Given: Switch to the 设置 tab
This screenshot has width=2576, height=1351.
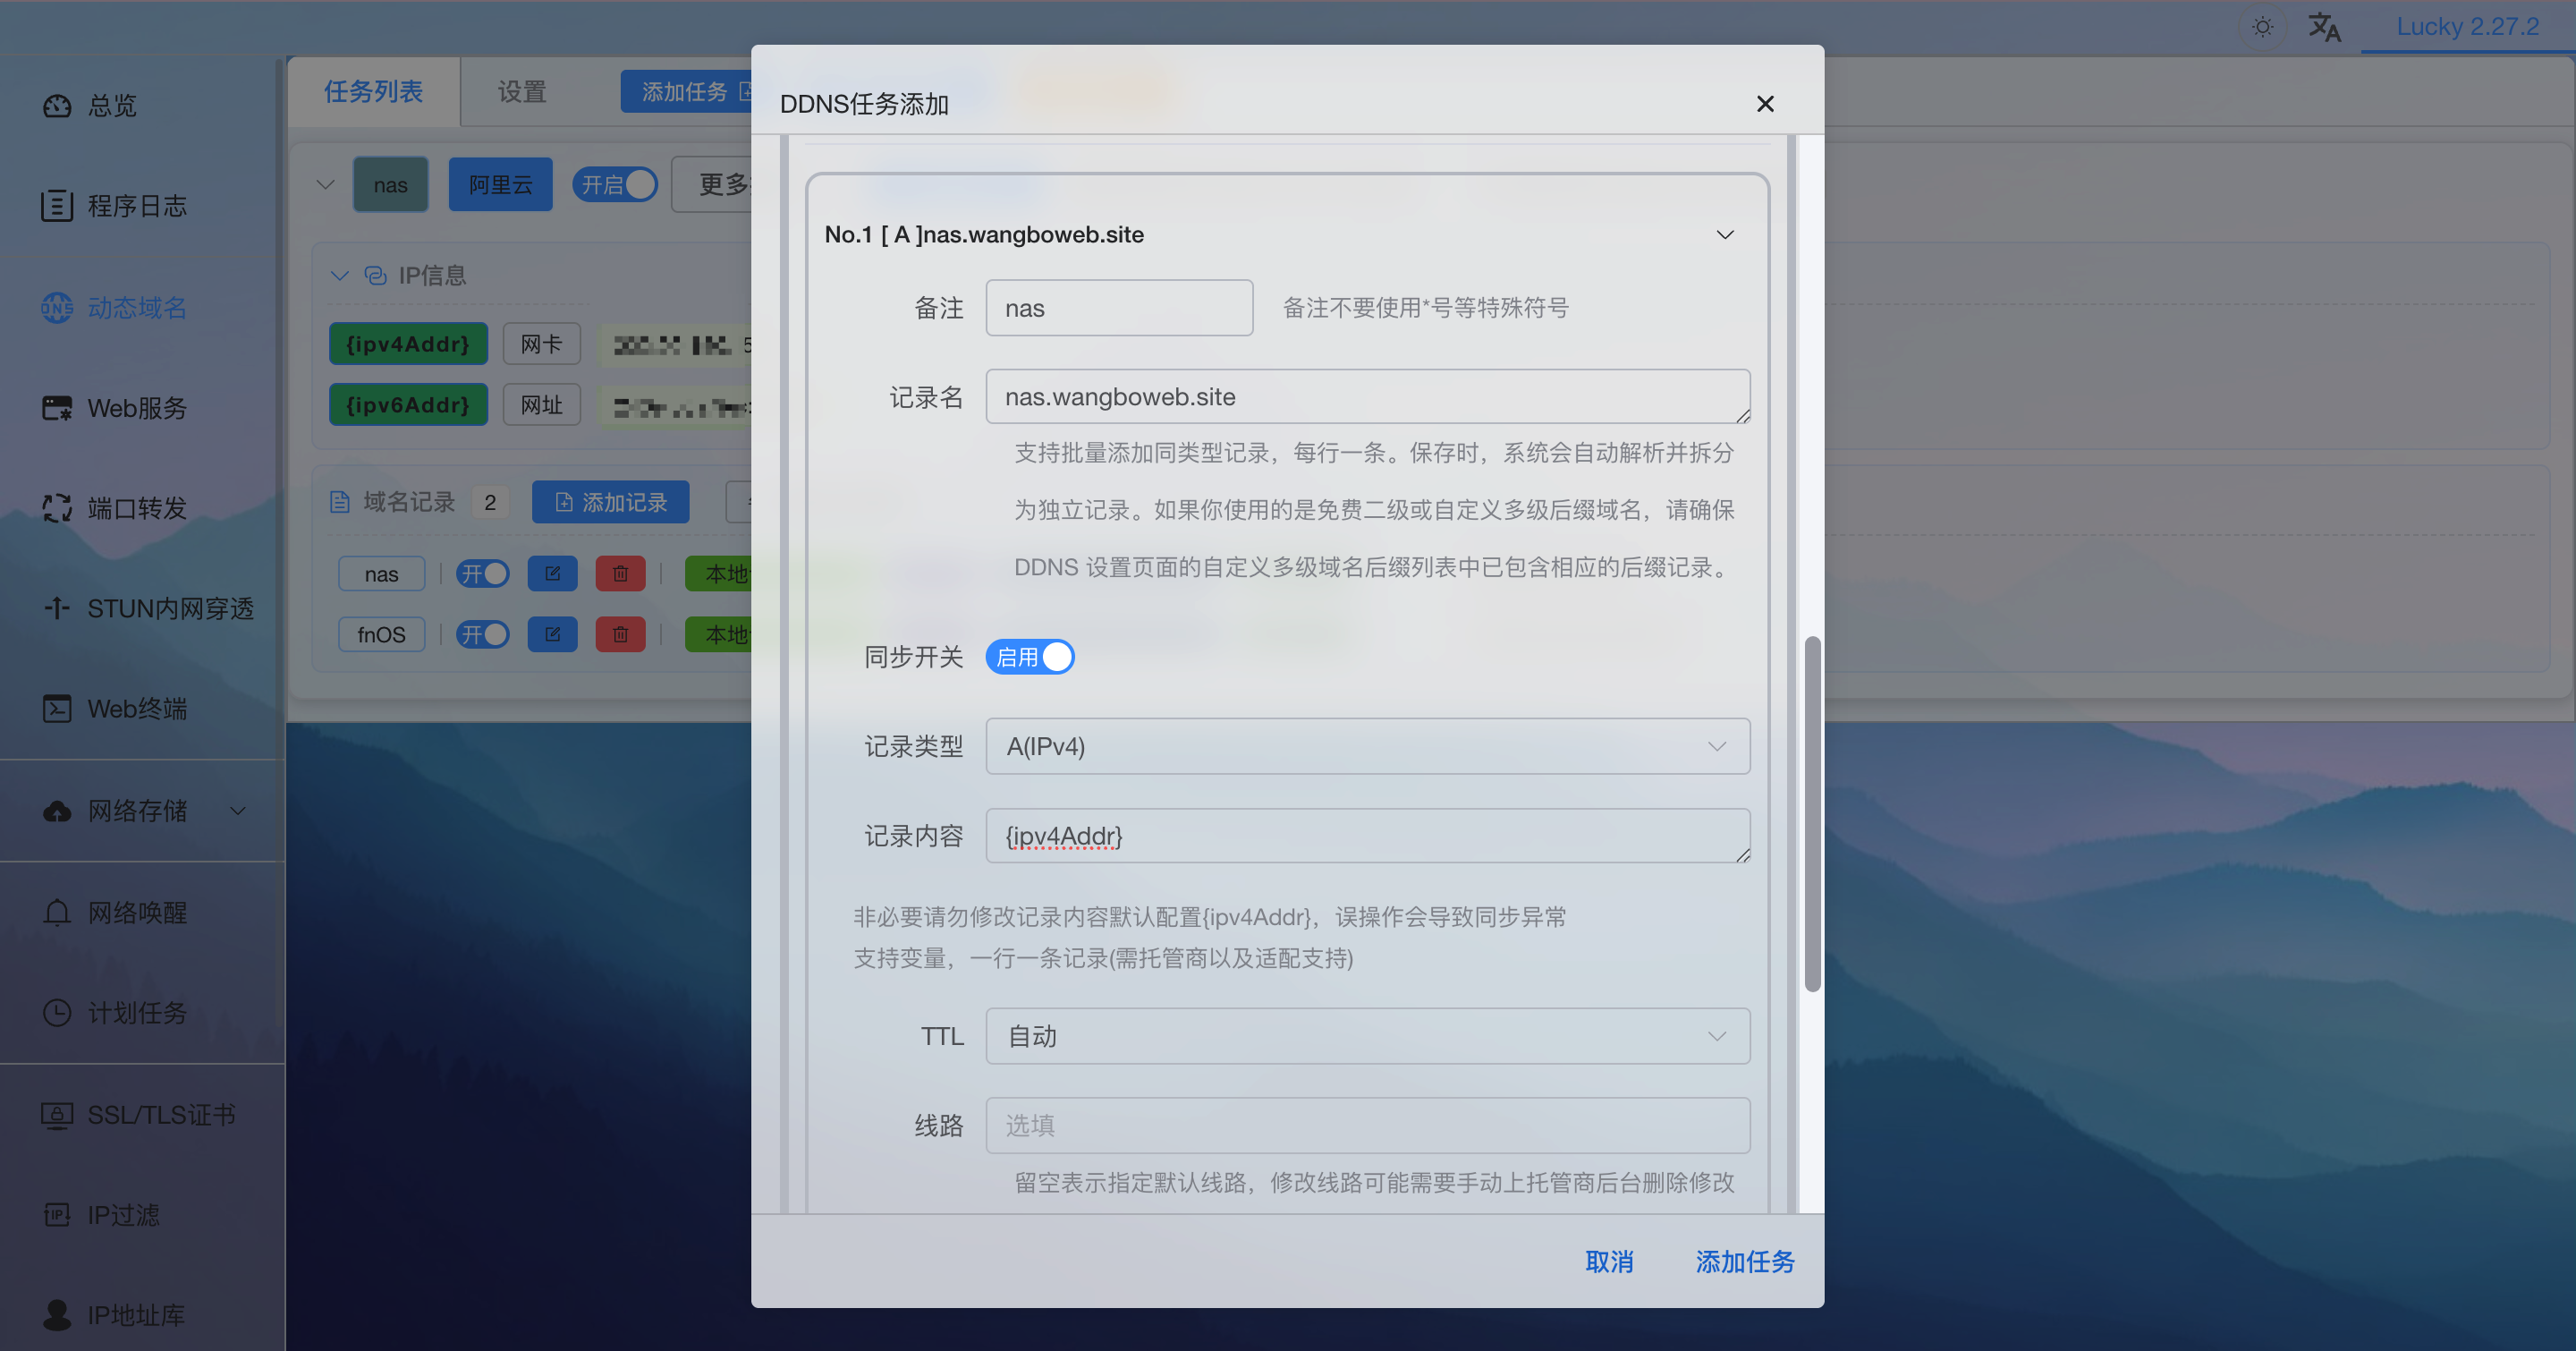Looking at the screenshot, I should tap(522, 92).
